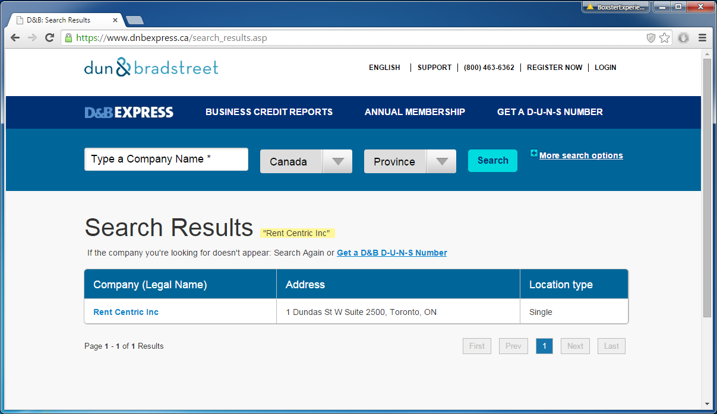Image resolution: width=717 pixels, height=414 pixels.
Task: Select page 1 in pagination
Action: [x=544, y=346]
